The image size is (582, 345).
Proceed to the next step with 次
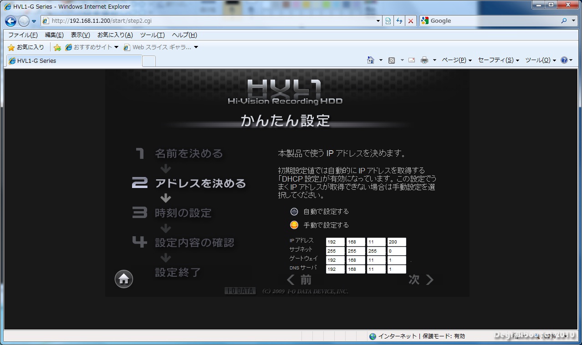pyautogui.click(x=421, y=280)
